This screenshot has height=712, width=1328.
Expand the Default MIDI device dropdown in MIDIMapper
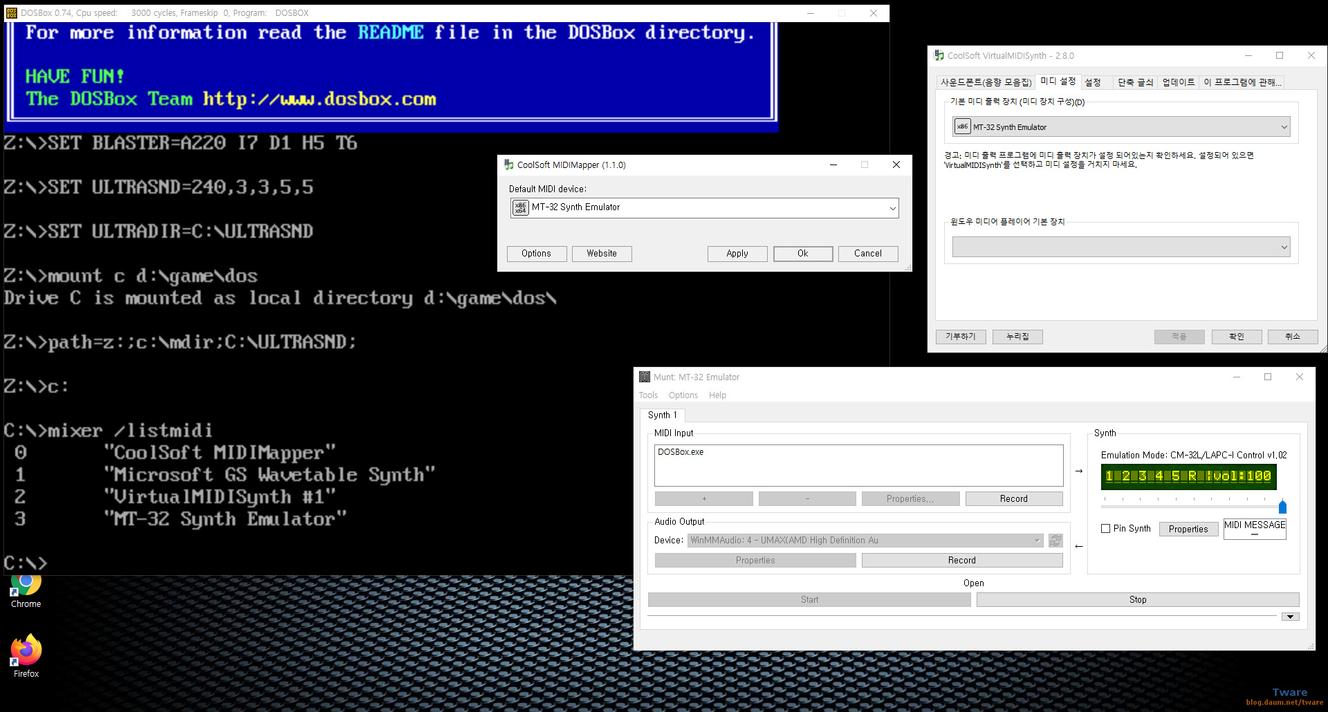tap(892, 207)
